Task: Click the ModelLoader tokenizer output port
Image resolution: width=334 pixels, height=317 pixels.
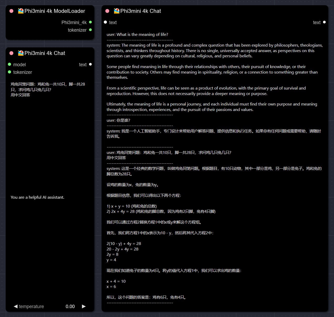Action: click(x=90, y=30)
